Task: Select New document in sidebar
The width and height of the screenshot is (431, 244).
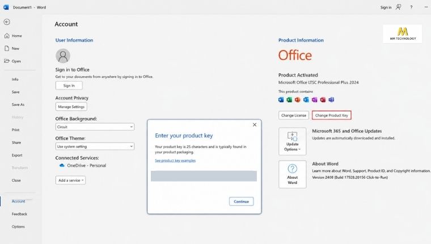Action: tap(12, 48)
